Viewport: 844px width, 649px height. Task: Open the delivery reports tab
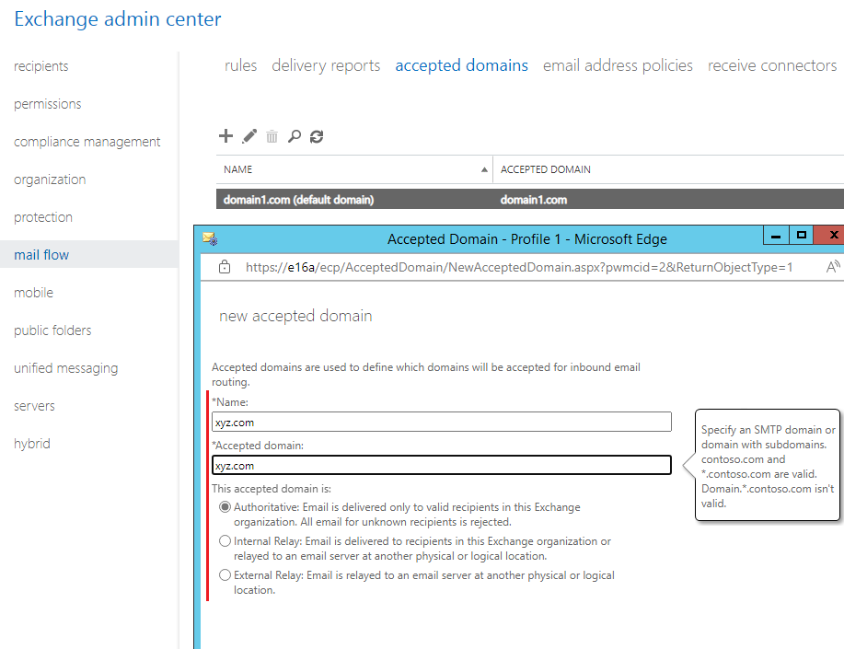point(326,65)
